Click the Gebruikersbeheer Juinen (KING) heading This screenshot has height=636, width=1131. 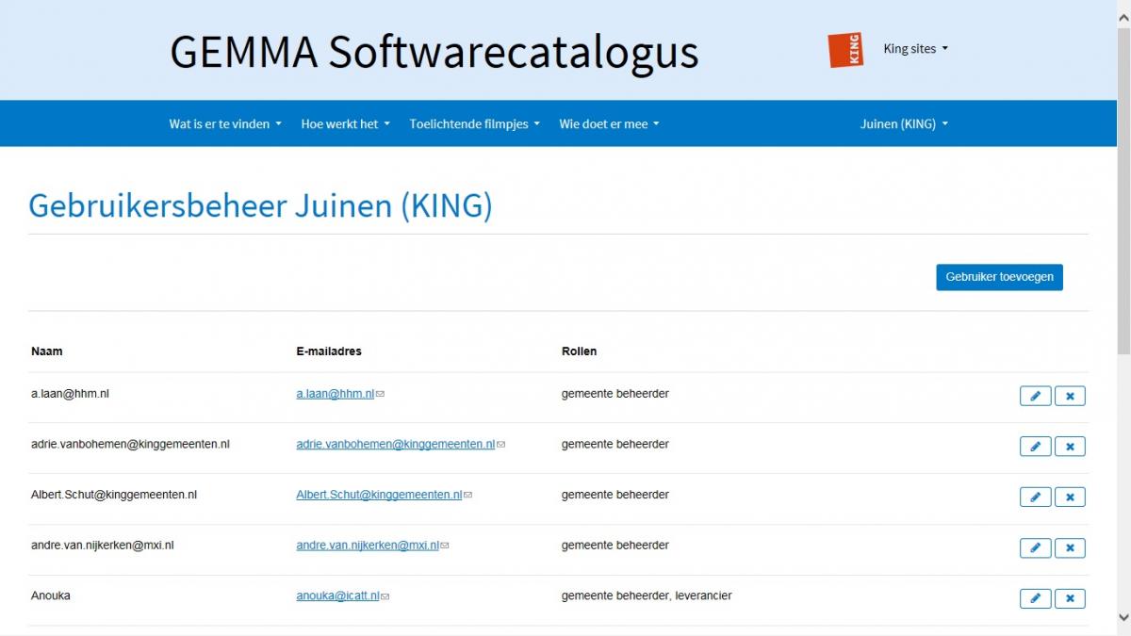pos(260,205)
